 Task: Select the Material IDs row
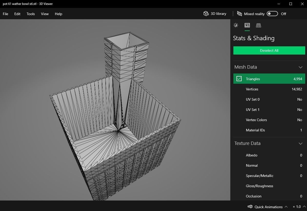[269, 130]
